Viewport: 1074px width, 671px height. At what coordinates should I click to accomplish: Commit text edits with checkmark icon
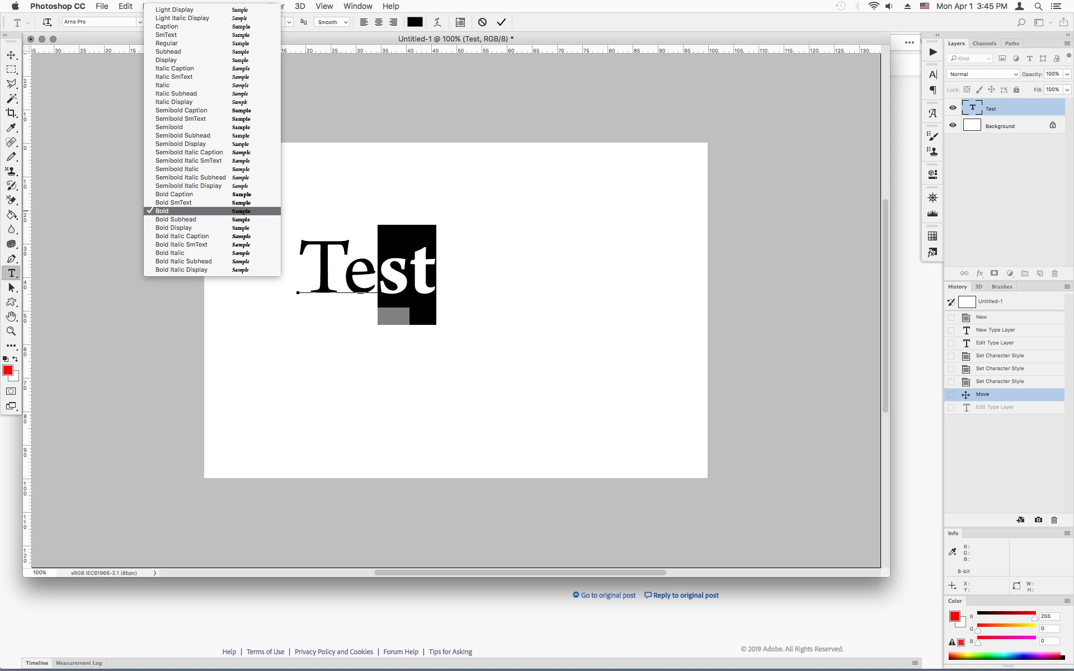click(501, 22)
